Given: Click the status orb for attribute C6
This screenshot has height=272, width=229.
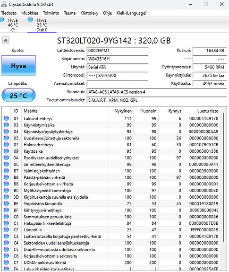Looking at the screenshot, I should point(6,256).
